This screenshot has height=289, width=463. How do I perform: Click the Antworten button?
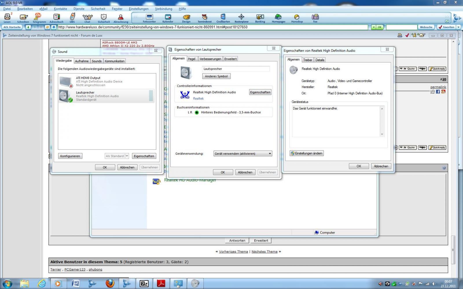pyautogui.click(x=237, y=240)
